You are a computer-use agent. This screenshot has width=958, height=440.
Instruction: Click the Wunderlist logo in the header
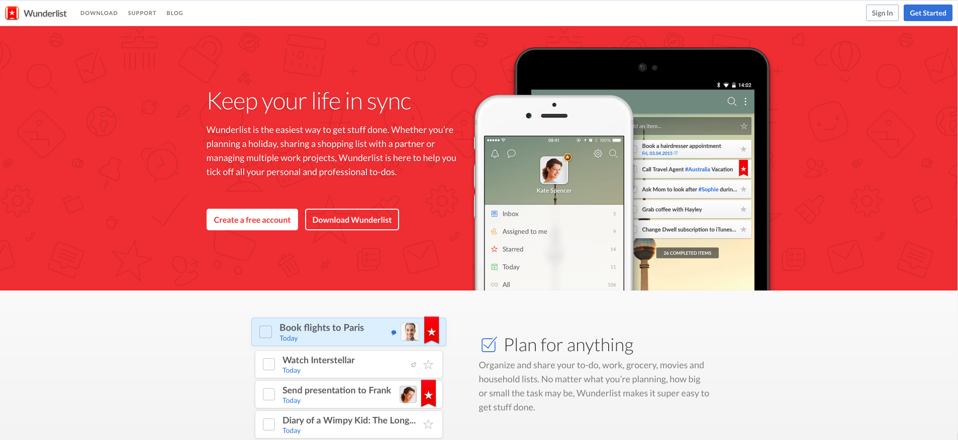[x=36, y=13]
